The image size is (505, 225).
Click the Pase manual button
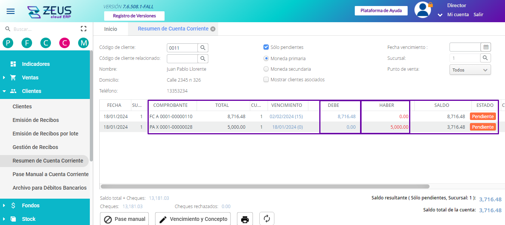tap(124, 219)
